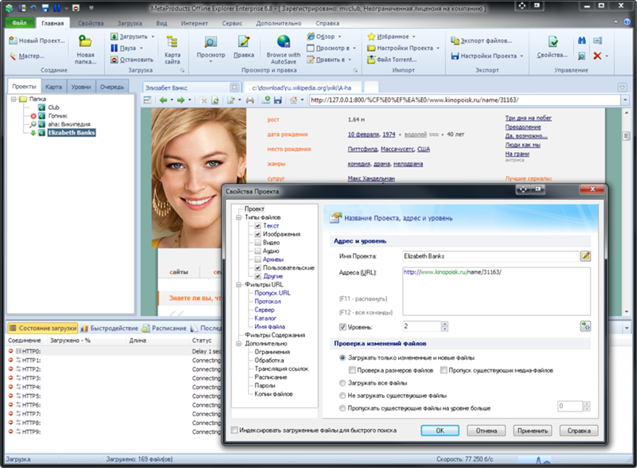Click the binoculars find icon in Управление
The width and height of the screenshot is (637, 468).
tap(582, 41)
